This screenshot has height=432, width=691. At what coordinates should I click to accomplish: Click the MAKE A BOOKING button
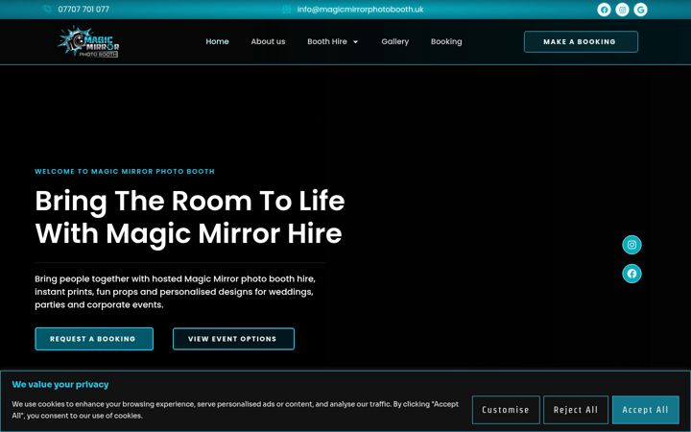pyautogui.click(x=581, y=42)
